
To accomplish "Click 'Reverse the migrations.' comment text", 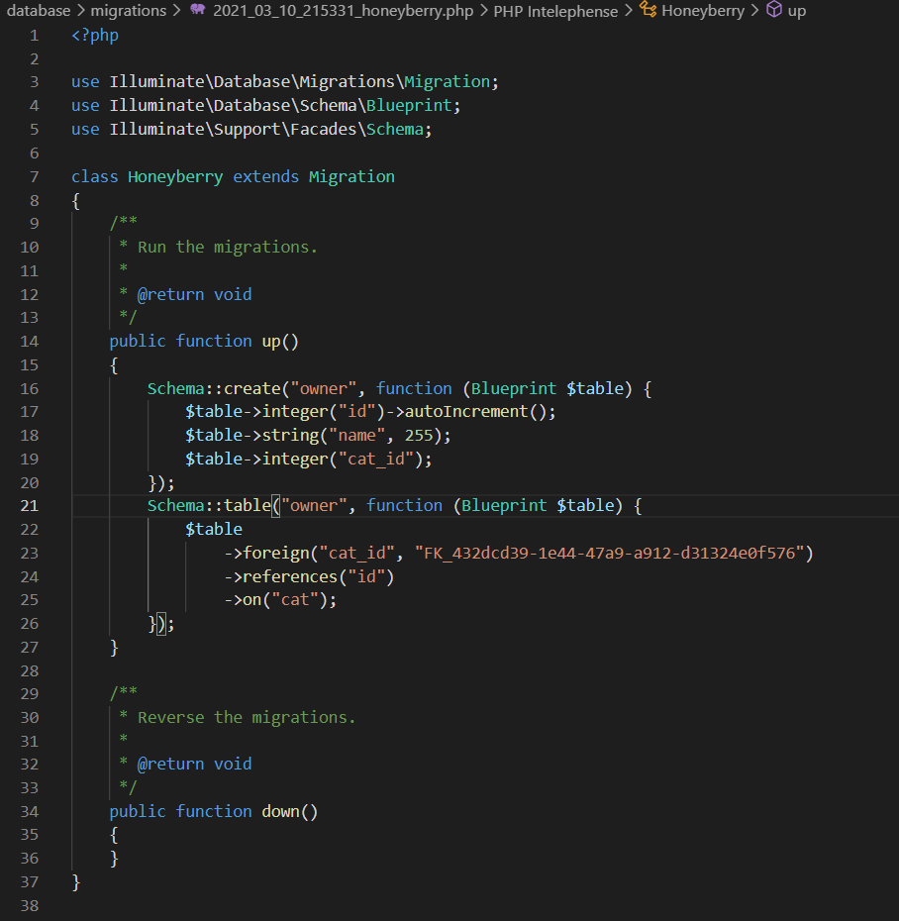I will click(x=247, y=718).
